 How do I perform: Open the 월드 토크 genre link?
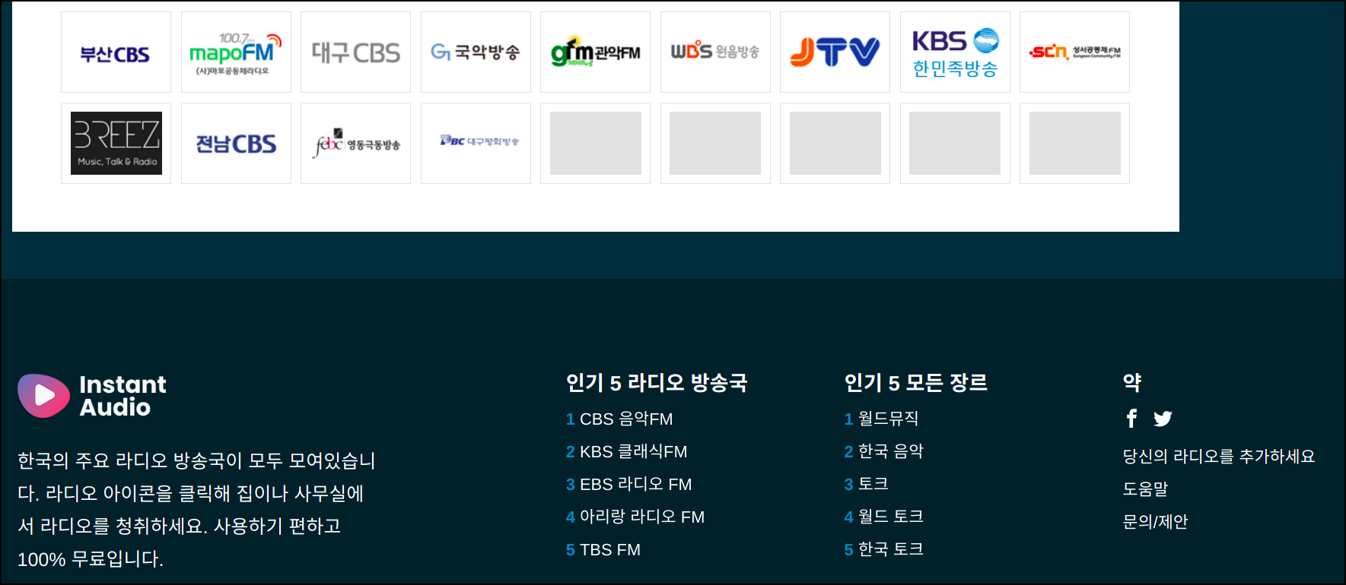(x=890, y=517)
